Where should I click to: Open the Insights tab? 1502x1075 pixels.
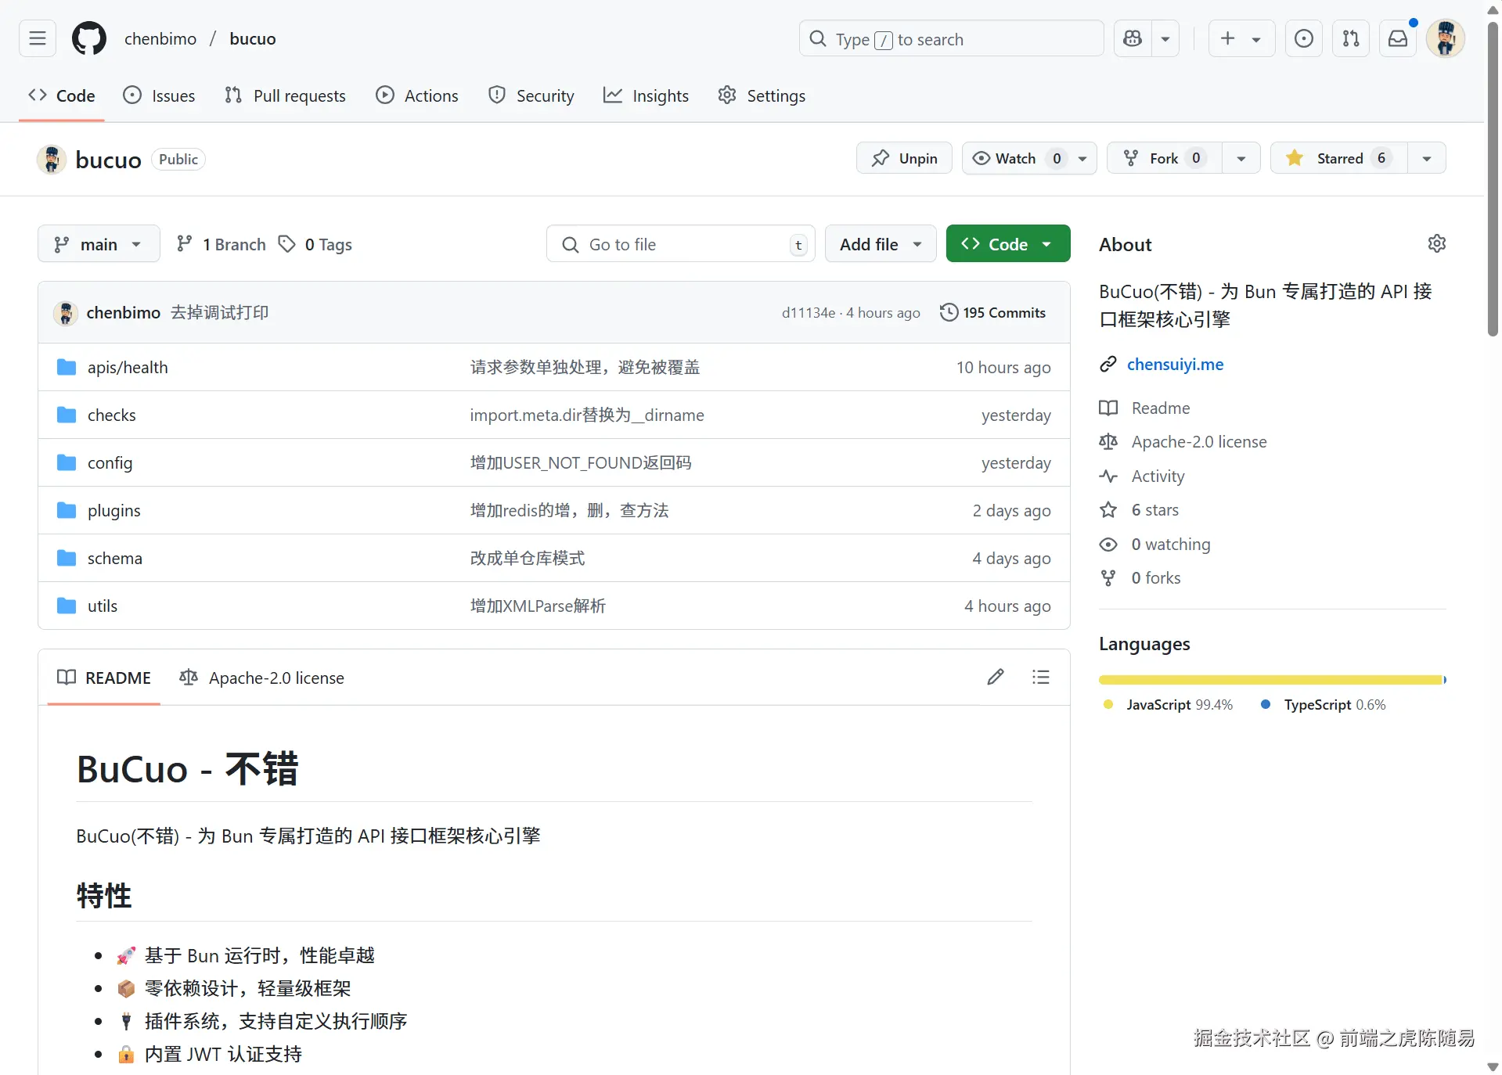point(647,95)
